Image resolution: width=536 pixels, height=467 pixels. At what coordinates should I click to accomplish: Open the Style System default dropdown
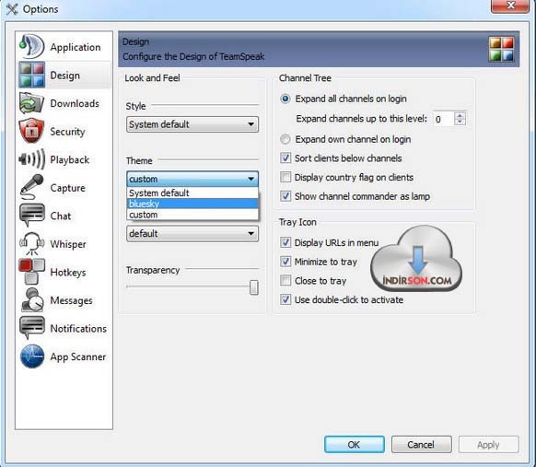pos(192,124)
